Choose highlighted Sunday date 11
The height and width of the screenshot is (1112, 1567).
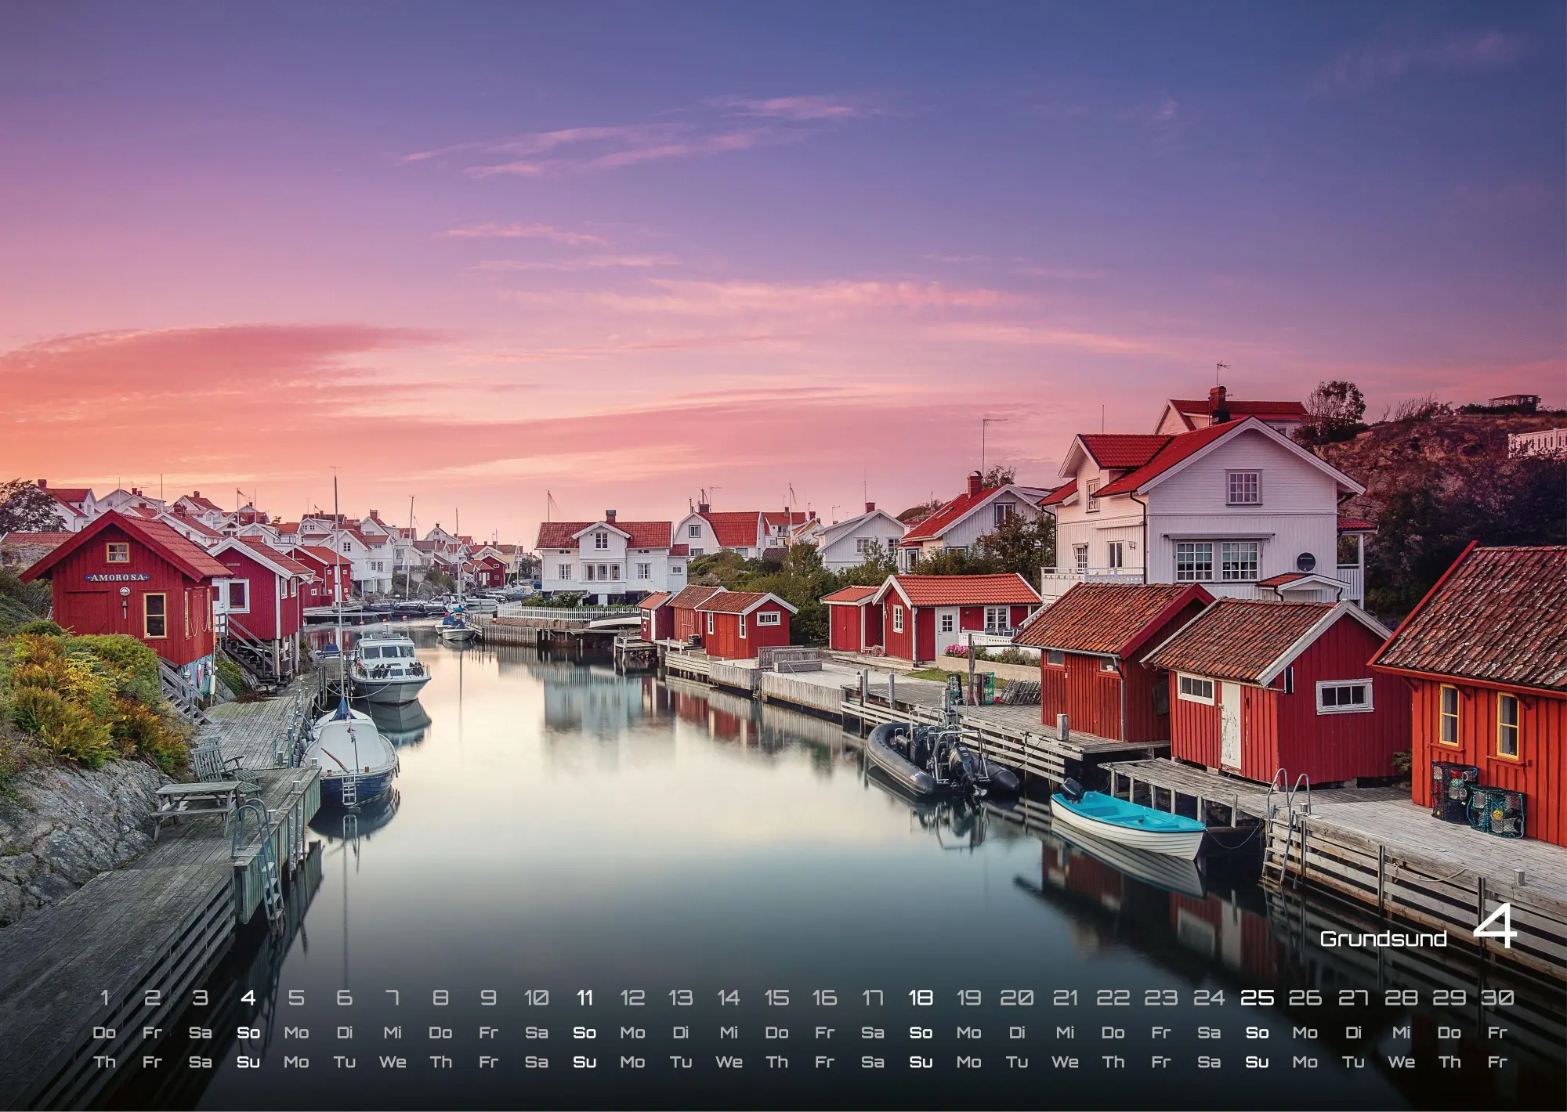click(x=584, y=998)
